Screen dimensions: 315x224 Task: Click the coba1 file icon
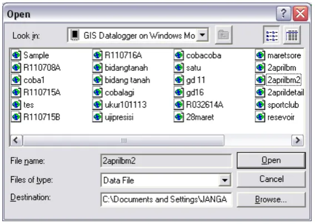[16, 80]
